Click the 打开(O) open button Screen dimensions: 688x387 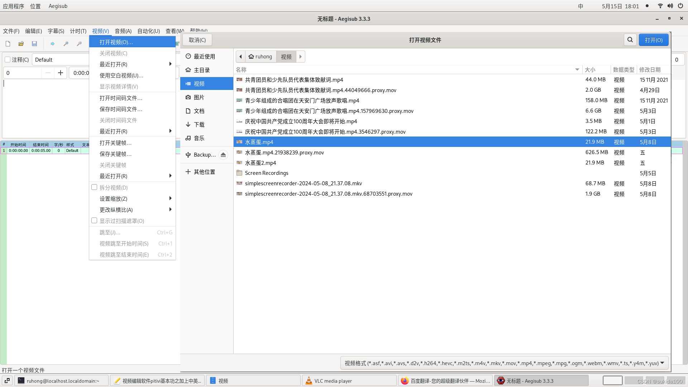tap(653, 40)
